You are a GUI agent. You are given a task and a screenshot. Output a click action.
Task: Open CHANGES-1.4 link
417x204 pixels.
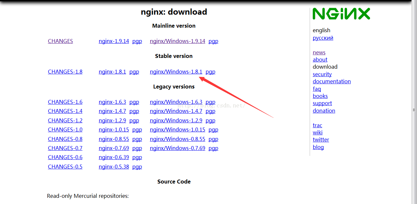tap(65, 111)
